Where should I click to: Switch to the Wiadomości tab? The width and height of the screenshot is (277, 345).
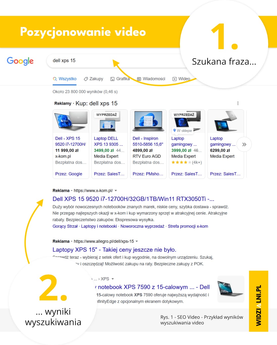coord(151,79)
